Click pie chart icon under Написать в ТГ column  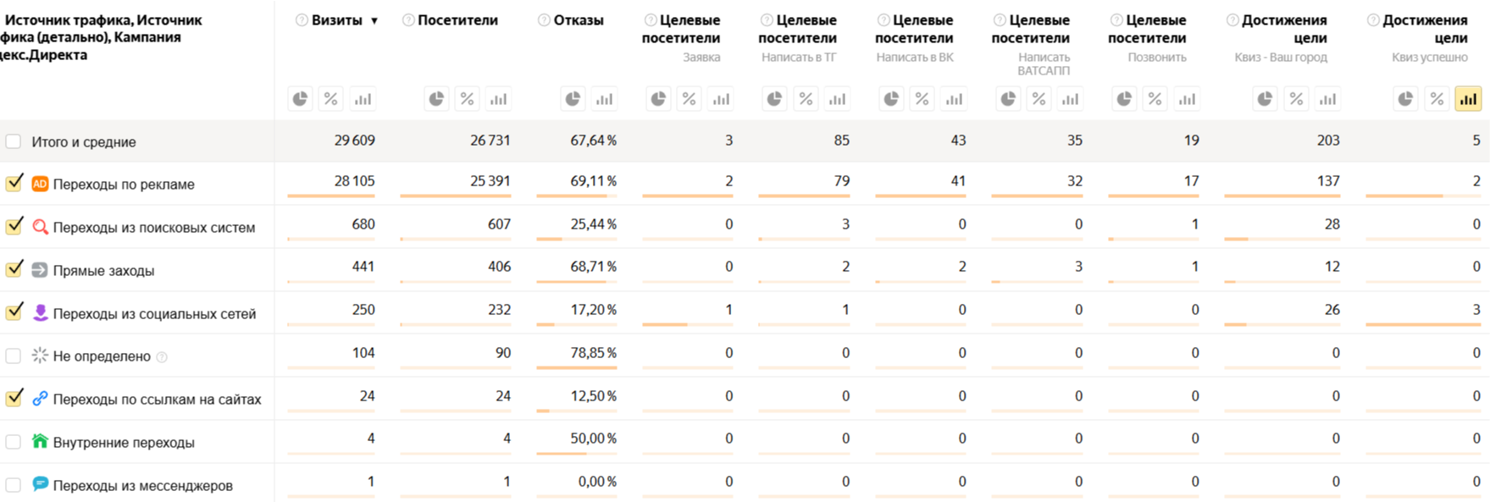[x=774, y=99]
